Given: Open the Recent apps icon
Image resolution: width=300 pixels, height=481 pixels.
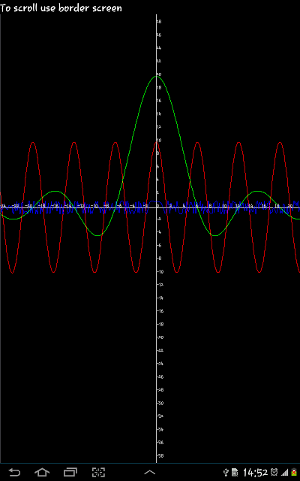Looking at the screenshot, I should [x=70, y=473].
